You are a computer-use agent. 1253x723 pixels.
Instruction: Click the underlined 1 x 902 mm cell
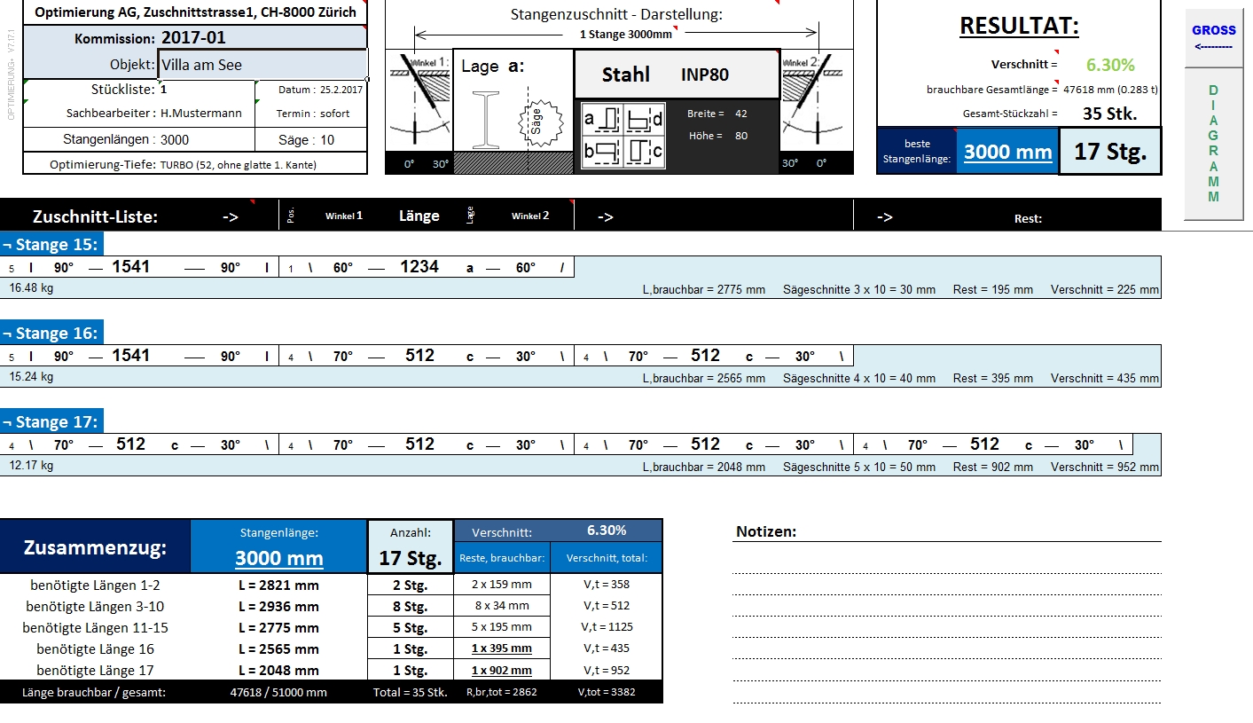[502, 671]
